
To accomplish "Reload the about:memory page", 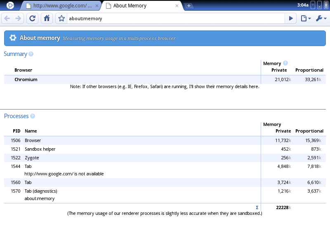I will pos(33,19).
